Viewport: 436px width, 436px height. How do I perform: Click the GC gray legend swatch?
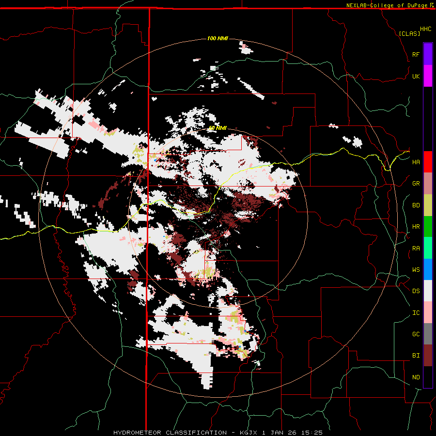coord(428,334)
